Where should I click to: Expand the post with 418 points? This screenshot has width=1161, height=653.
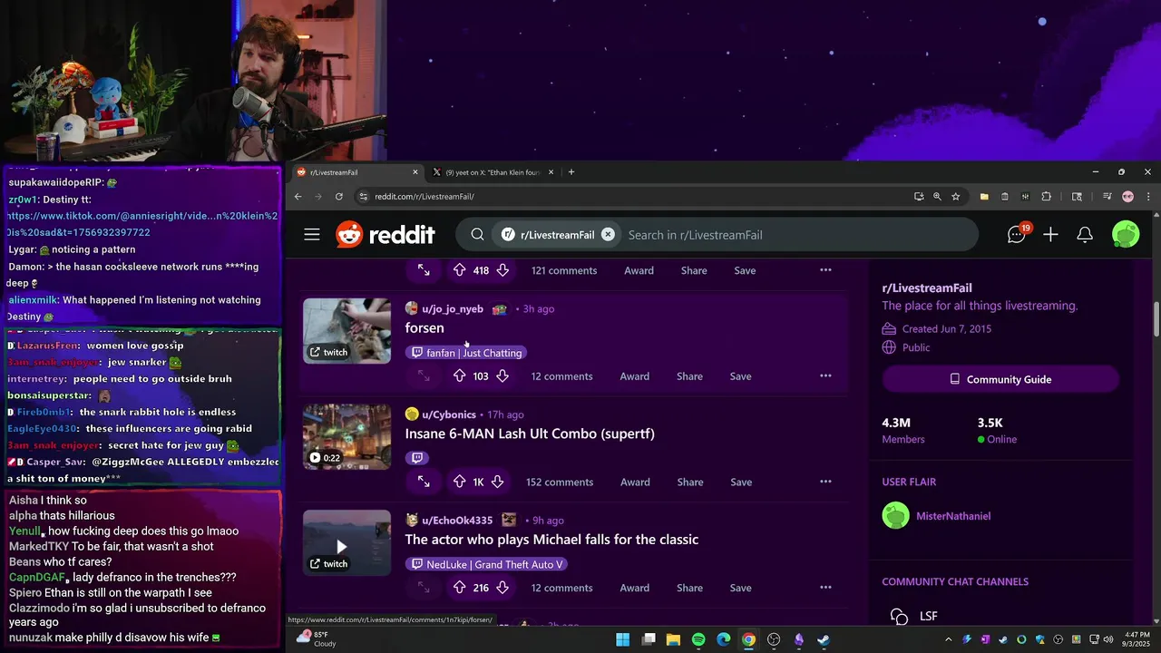point(424,270)
